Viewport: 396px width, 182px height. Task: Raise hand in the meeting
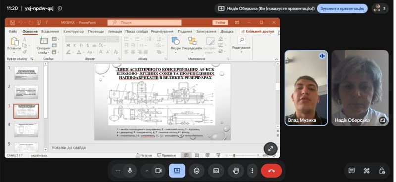pos(236,171)
